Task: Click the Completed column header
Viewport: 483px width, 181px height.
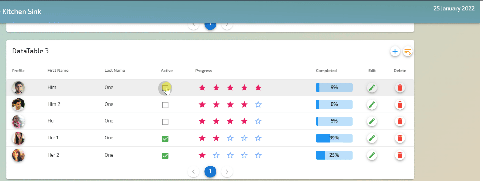Action: tap(326, 71)
